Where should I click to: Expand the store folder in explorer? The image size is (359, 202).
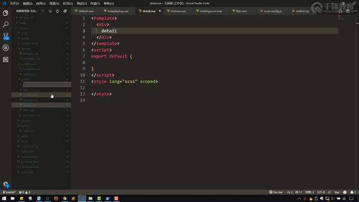coord(25,141)
